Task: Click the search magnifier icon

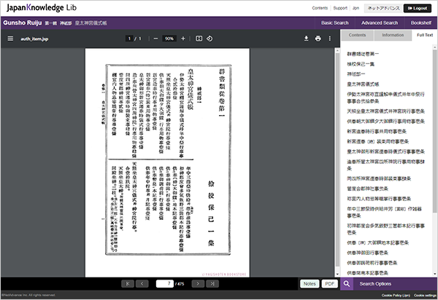Action: click(347, 283)
